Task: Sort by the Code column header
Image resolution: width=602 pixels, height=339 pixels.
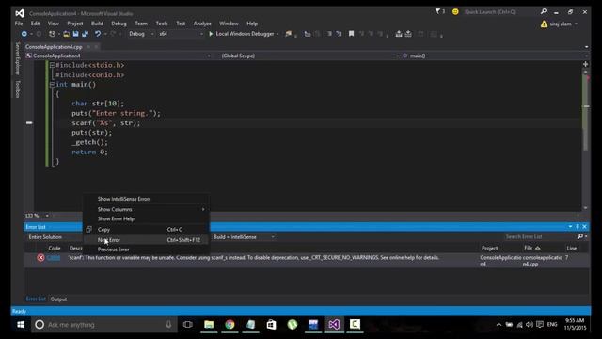Action: (x=55, y=249)
